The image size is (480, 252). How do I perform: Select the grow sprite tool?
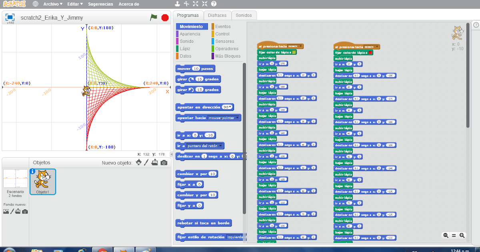click(x=196, y=4)
